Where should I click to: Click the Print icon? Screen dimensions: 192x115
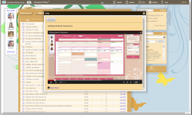pos(140,2)
